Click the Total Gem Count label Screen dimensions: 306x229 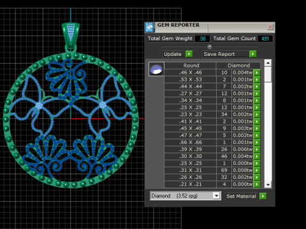point(235,39)
